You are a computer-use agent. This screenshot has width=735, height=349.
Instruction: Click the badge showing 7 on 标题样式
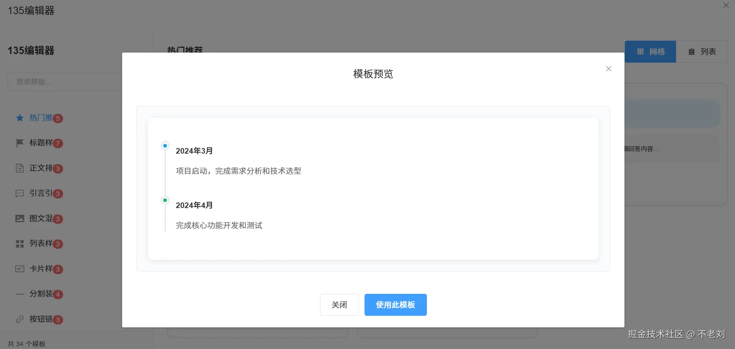[58, 143]
